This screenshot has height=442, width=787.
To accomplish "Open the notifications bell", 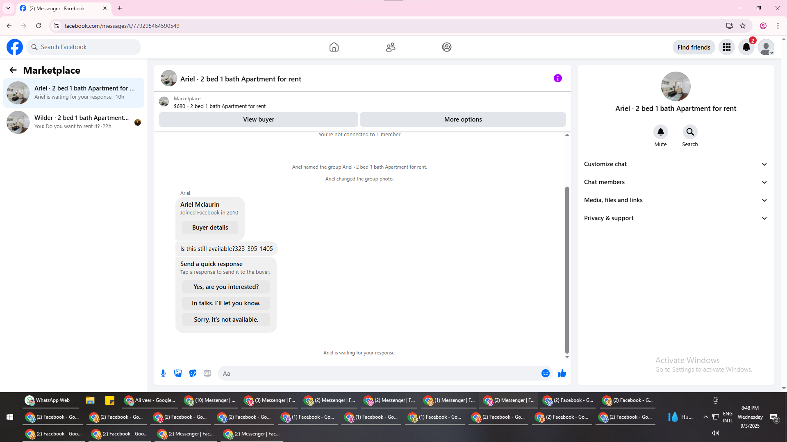I will pyautogui.click(x=746, y=47).
